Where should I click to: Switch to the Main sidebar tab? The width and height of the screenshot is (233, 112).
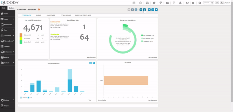click(4, 8)
